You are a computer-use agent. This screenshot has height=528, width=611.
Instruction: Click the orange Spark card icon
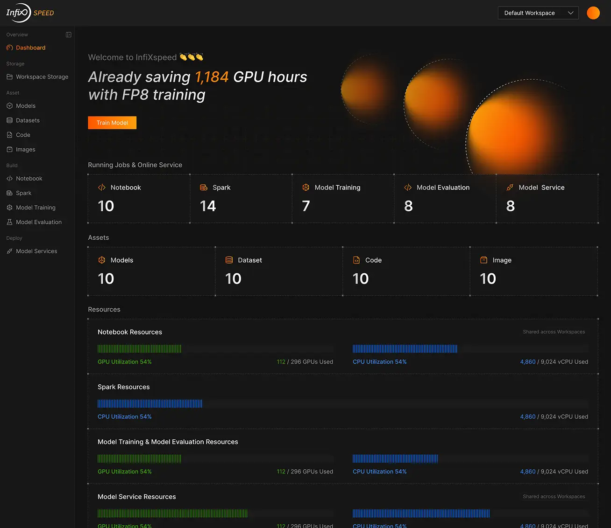click(x=204, y=188)
